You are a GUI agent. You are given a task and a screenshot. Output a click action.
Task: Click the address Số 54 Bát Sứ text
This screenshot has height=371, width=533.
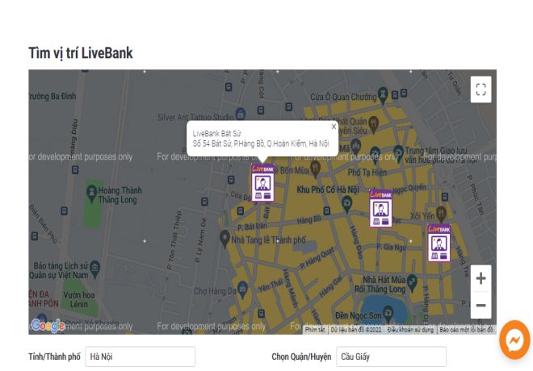tap(261, 144)
